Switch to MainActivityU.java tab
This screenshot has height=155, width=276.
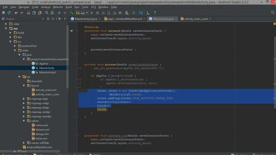[85, 19]
